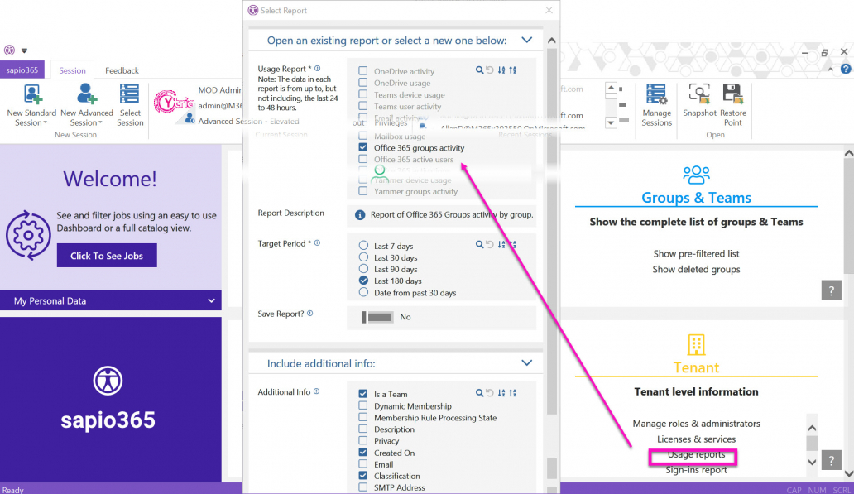Uncheck the Office 365 groups activity checkbox
This screenshot has width=854, height=494.
(362, 147)
